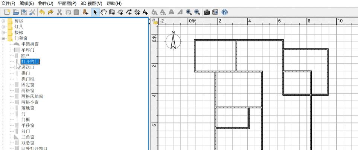Cut selection with scissors icon
This screenshot has height=150, width=358.
point(59,12)
